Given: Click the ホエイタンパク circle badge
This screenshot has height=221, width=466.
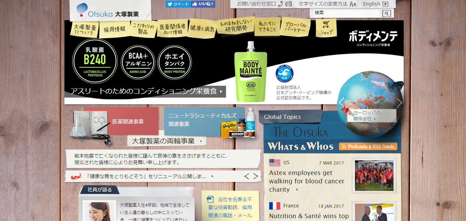Looking at the screenshot, I should 174,62.
